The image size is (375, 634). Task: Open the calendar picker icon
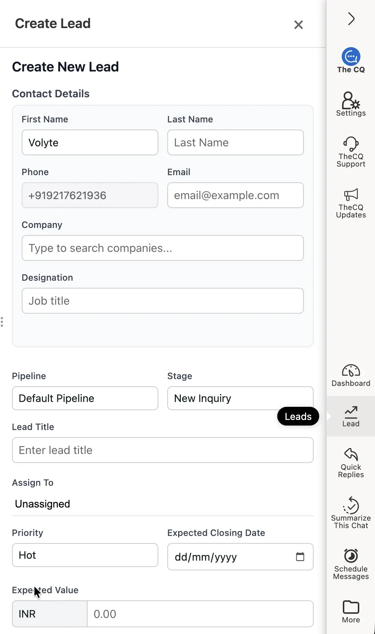pos(300,557)
